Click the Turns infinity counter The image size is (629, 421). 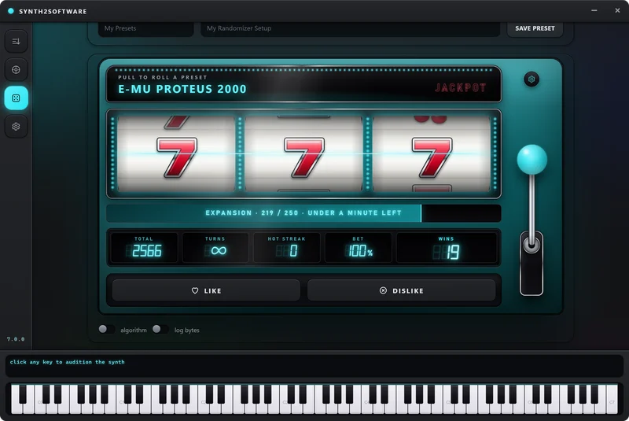[x=215, y=248]
